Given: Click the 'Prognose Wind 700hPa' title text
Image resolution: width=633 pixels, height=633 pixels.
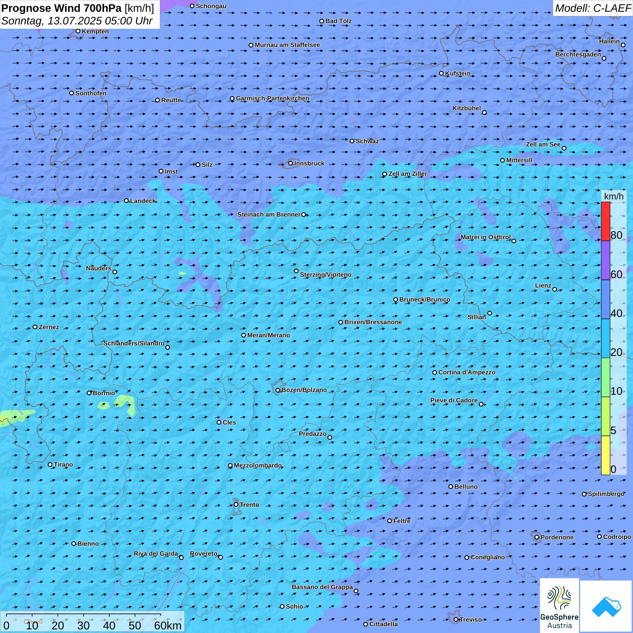Looking at the screenshot, I should tap(61, 8).
